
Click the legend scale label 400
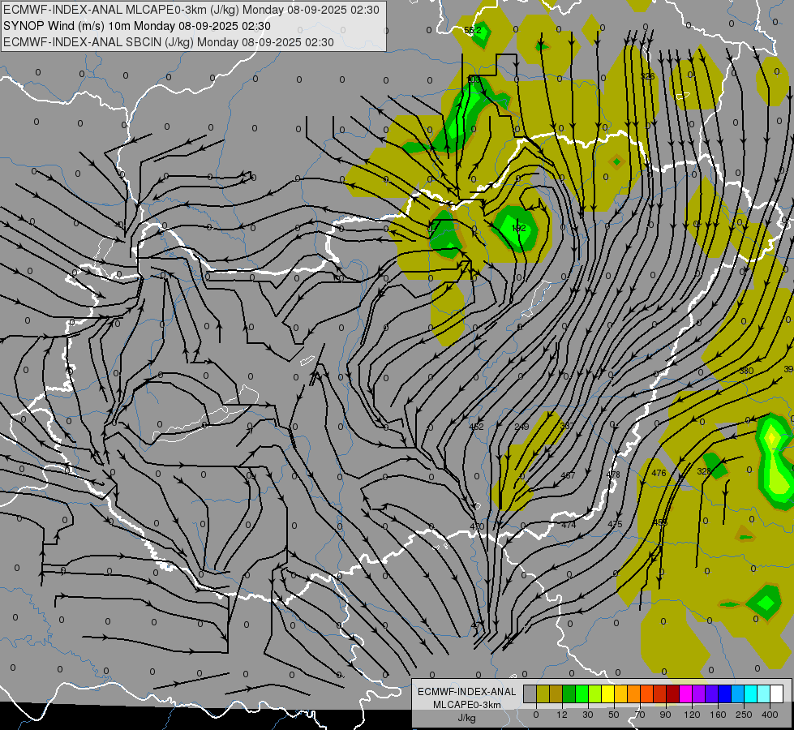tap(770, 715)
